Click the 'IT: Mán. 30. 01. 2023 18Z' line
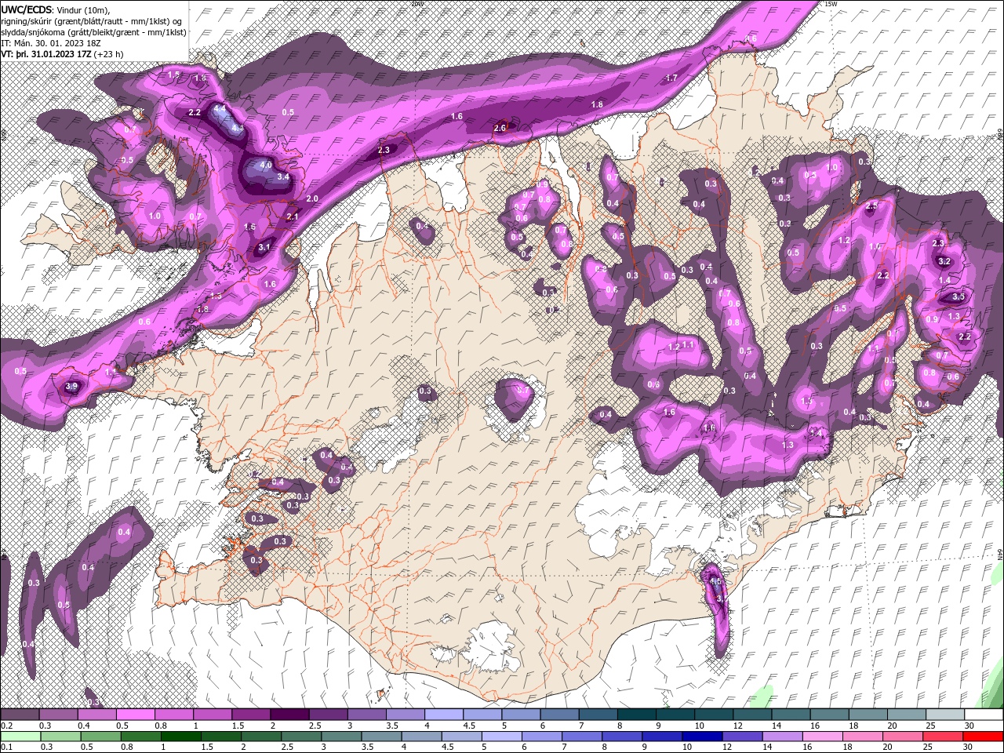Image resolution: width=1004 pixels, height=753 pixels. 49,43
